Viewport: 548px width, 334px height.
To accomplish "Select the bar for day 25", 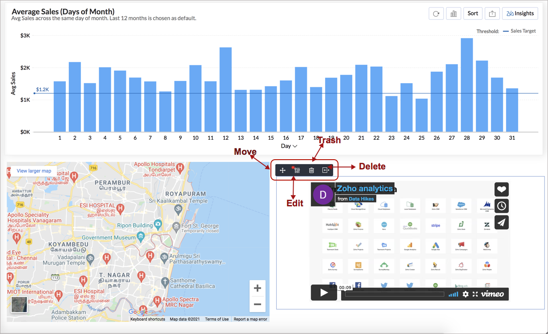I will 421,115.
